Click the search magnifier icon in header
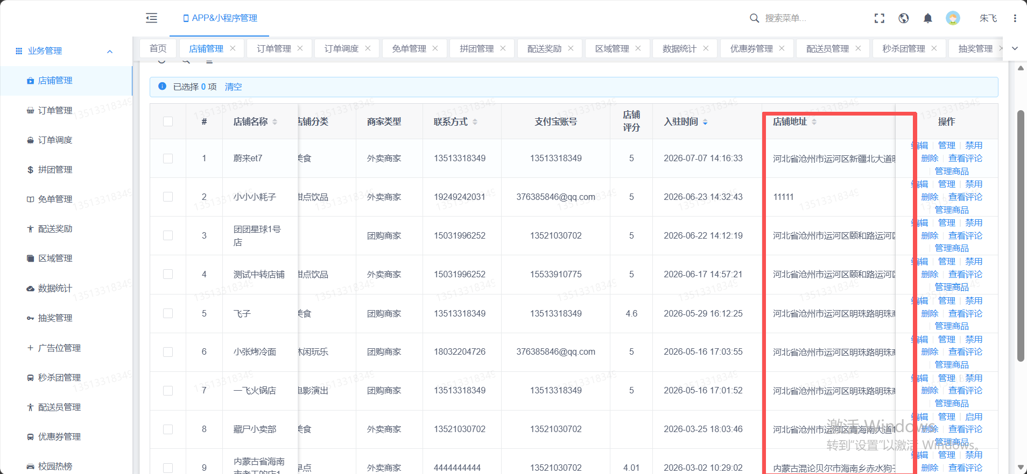 point(754,18)
